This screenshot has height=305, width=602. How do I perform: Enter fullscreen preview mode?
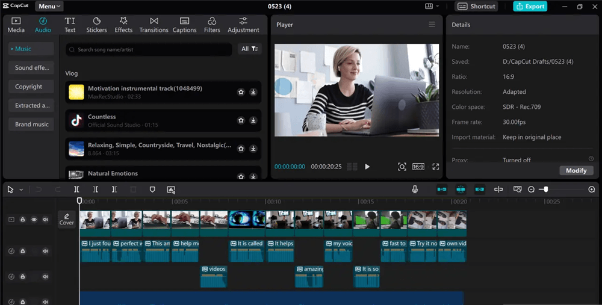435,167
